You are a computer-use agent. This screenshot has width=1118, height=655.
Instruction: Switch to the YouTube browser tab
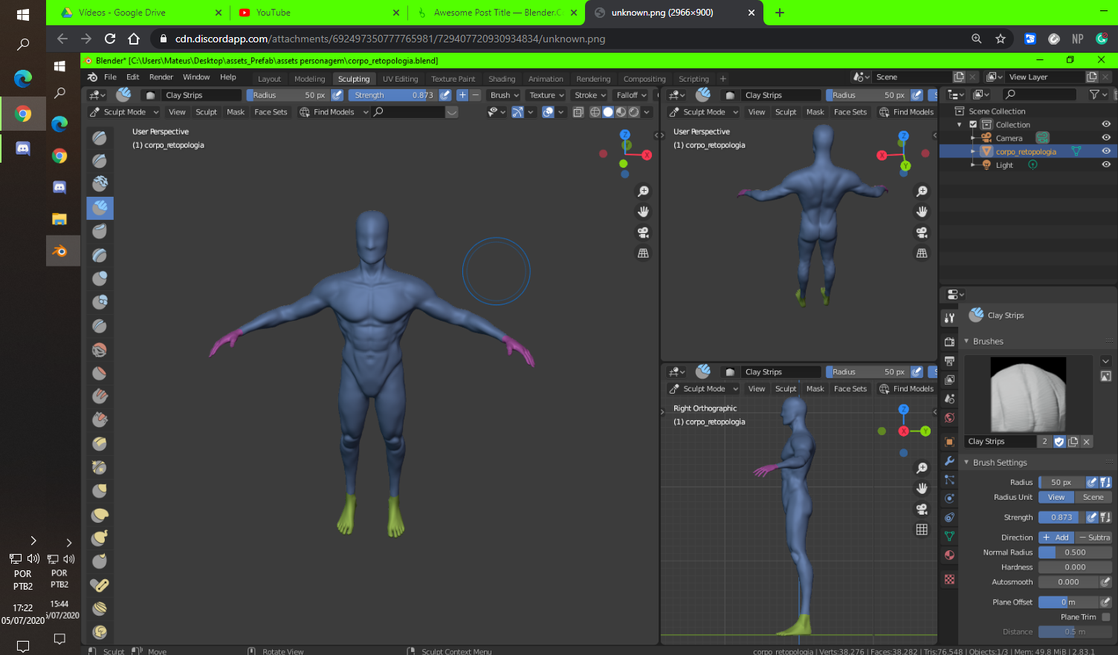coord(320,13)
